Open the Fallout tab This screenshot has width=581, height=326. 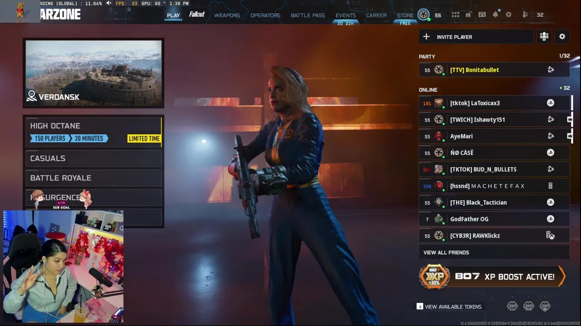click(197, 14)
